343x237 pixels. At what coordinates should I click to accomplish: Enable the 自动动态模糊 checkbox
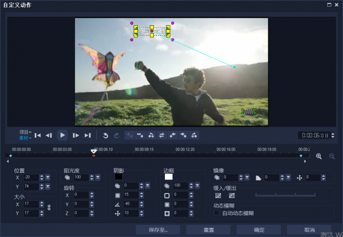(x=216, y=213)
